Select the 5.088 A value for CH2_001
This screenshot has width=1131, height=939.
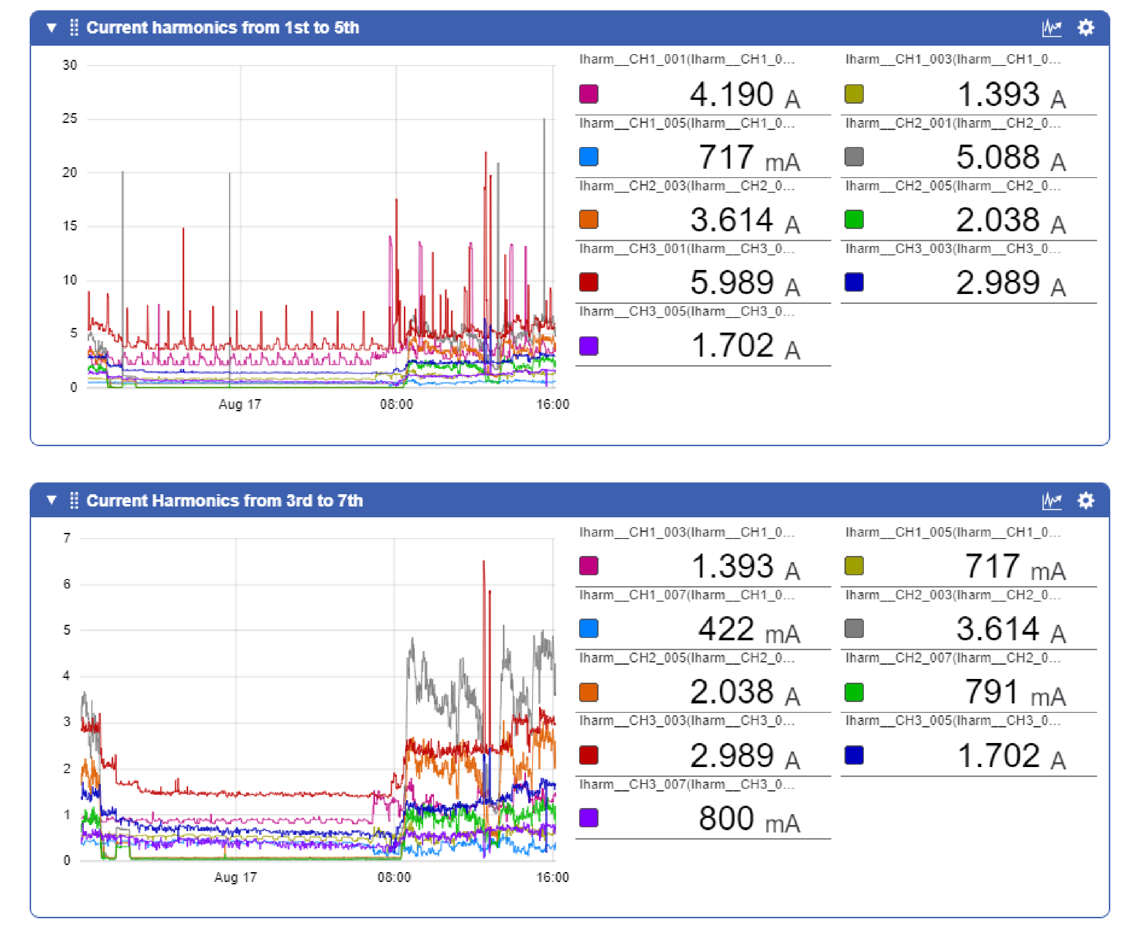pos(1011,158)
